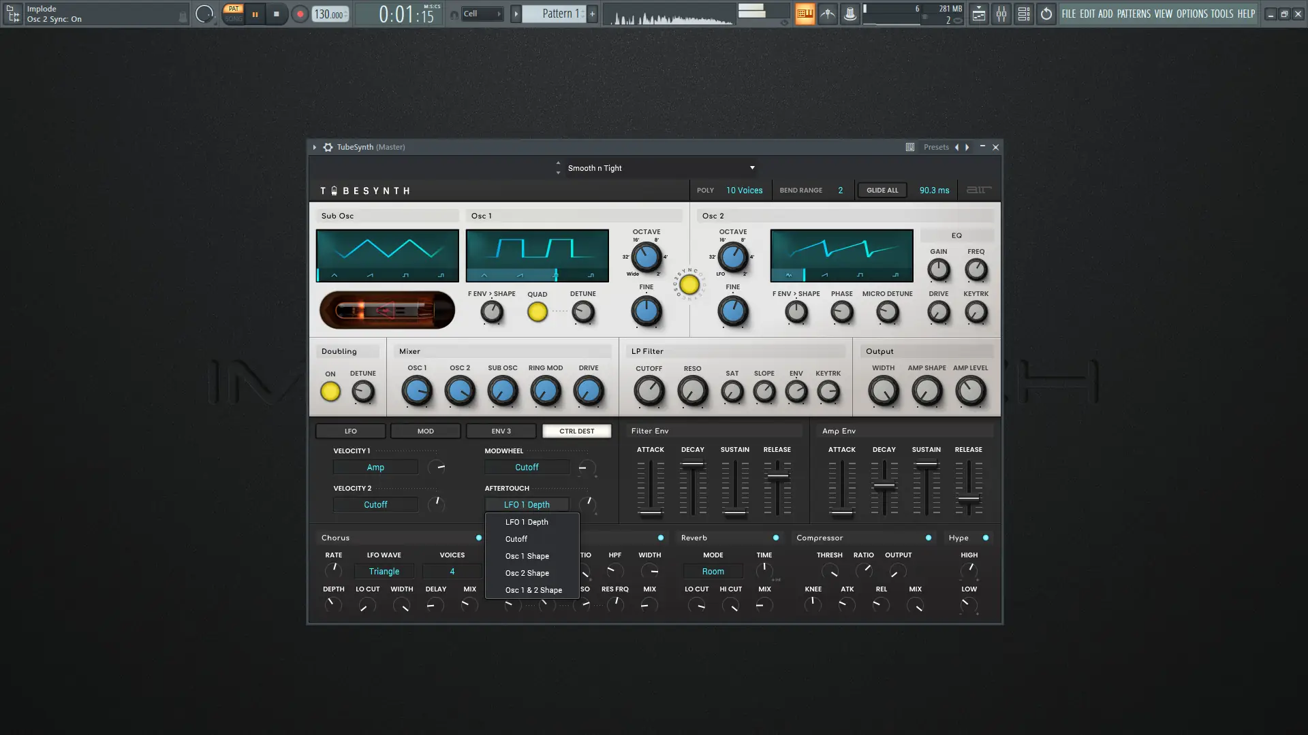Screen dimensions: 1308x735
Task: Click the record button in transport
Action: (x=300, y=14)
